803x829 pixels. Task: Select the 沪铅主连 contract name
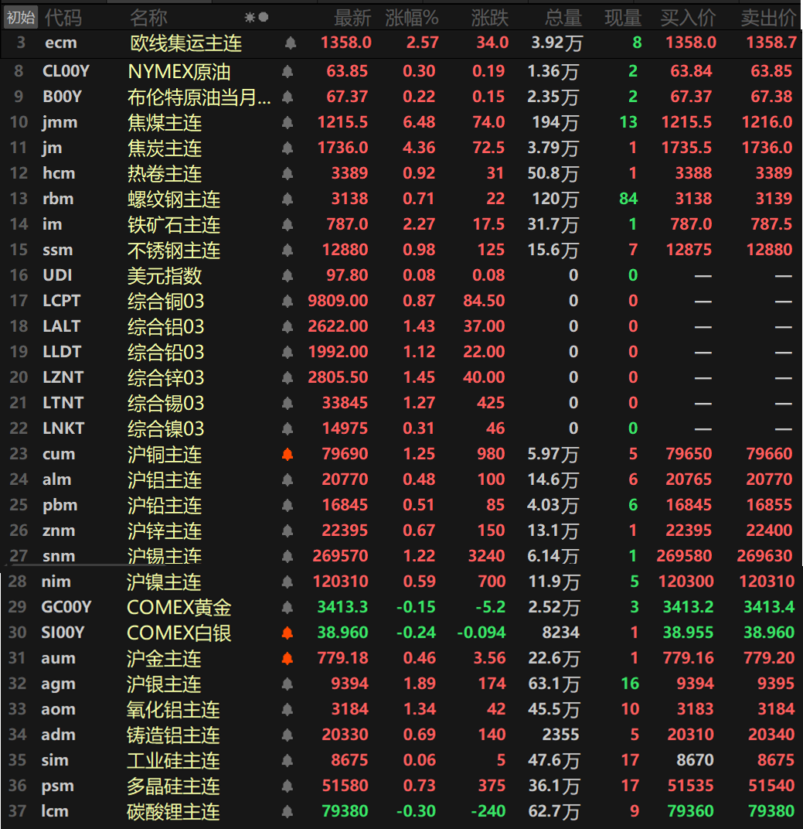165,506
